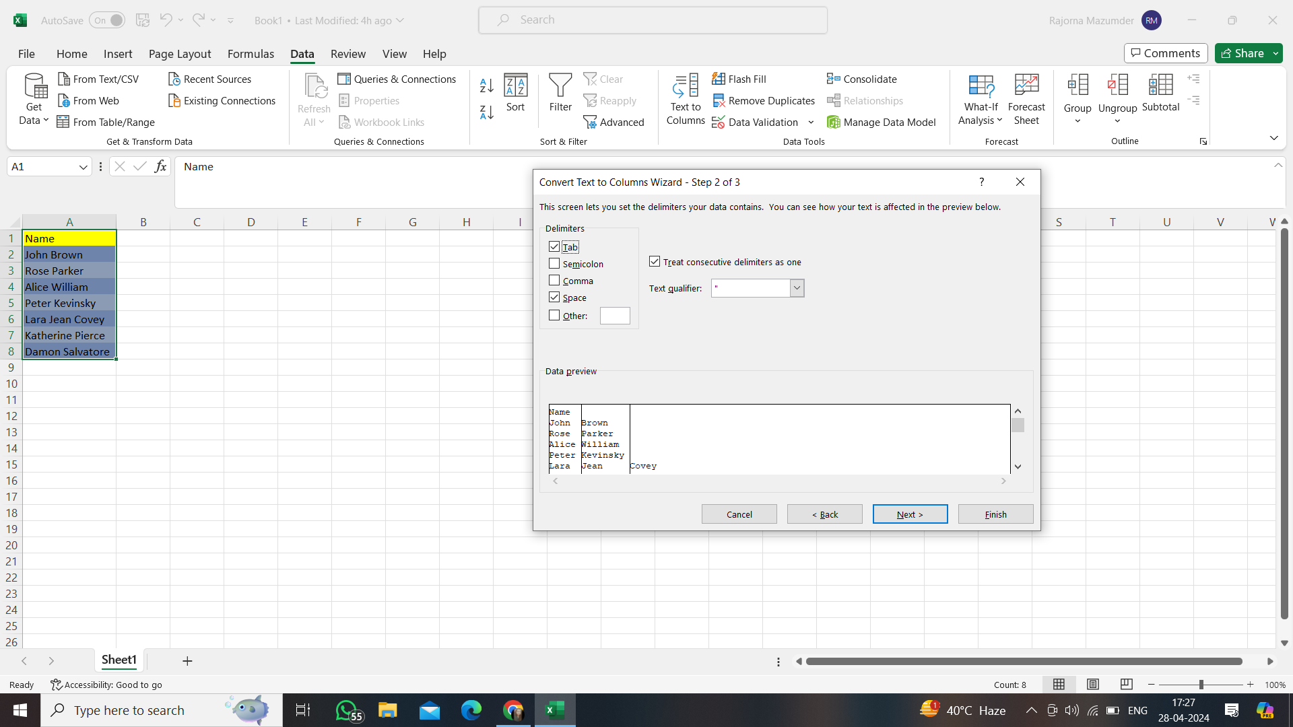This screenshot has width=1293, height=727.
Task: Expand the Group dropdown arrow
Action: pyautogui.click(x=1077, y=122)
